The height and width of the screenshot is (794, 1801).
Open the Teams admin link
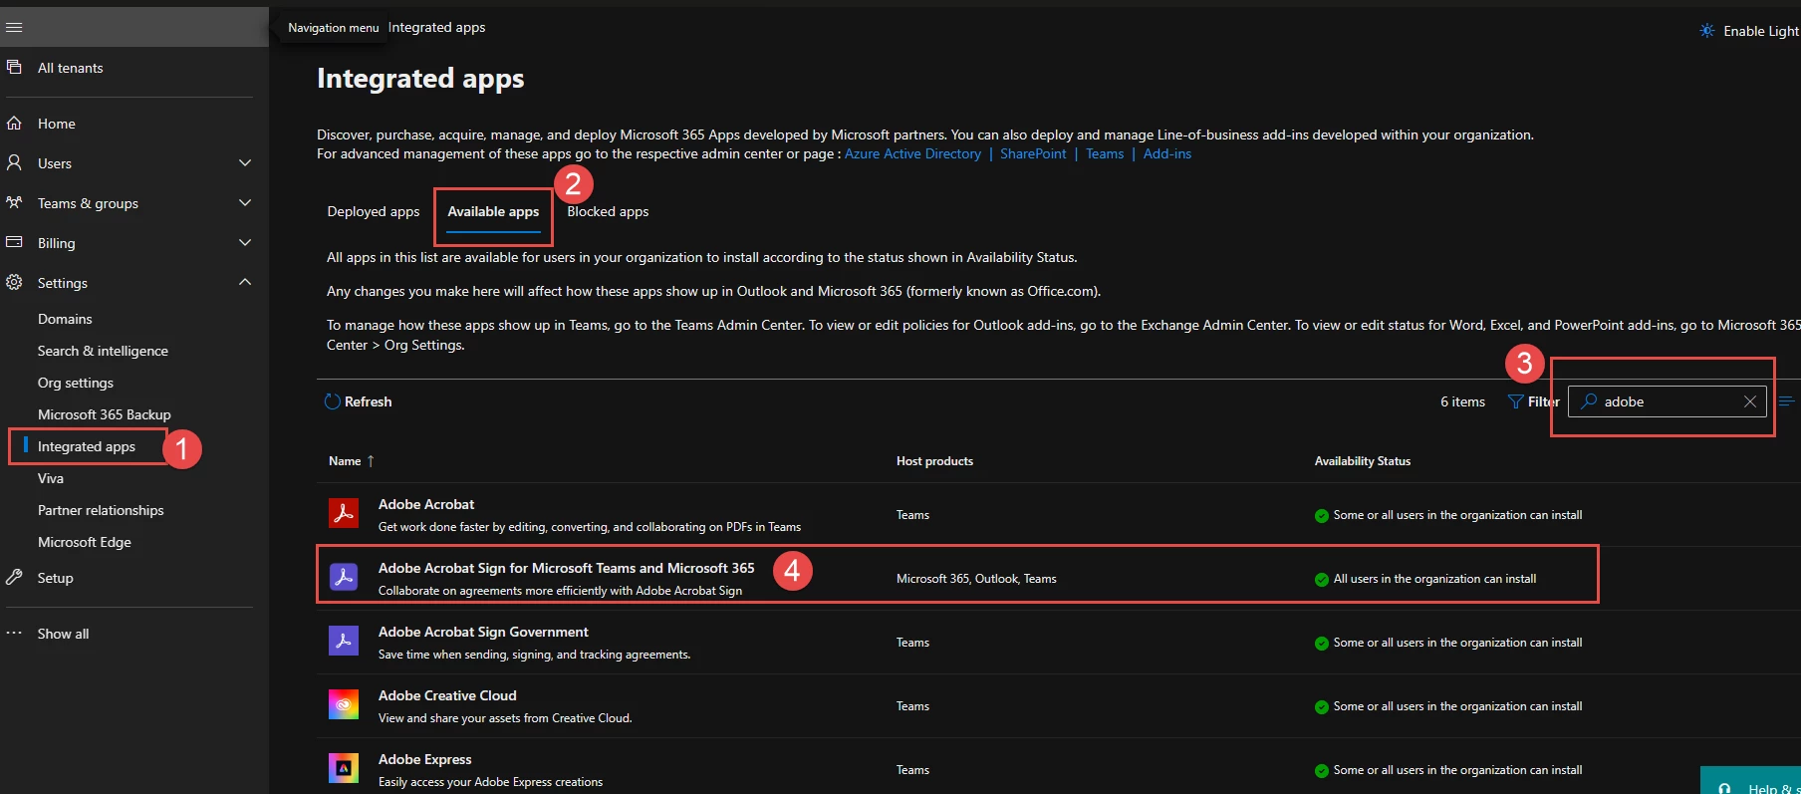pyautogui.click(x=1105, y=153)
